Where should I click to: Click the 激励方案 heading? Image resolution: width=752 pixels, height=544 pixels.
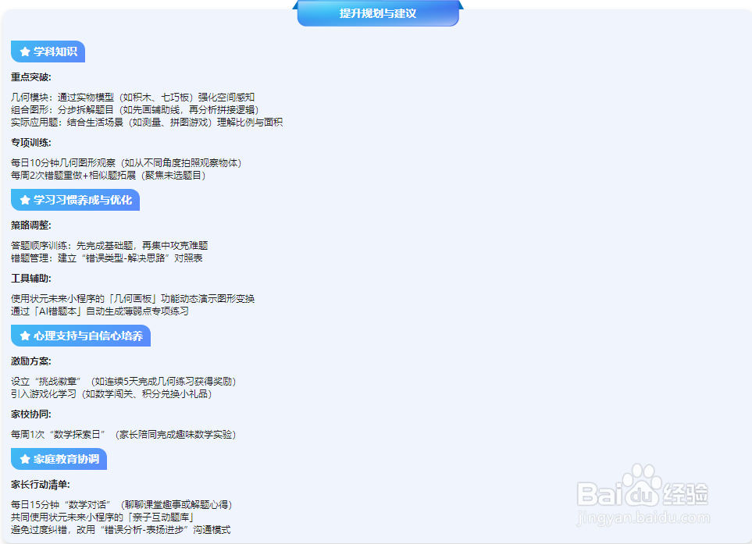click(31, 361)
